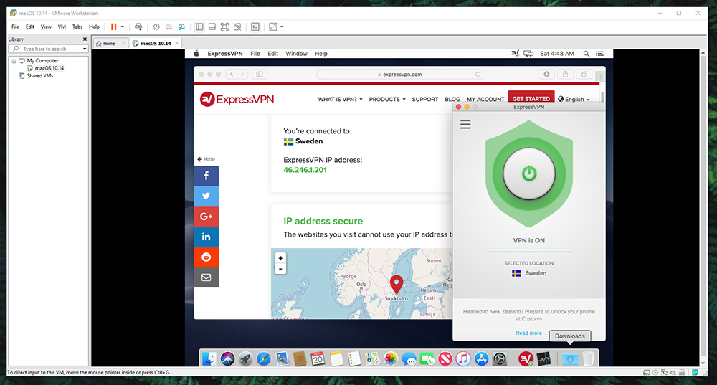Open Safari from the Dock
This screenshot has height=385, width=717.
point(263,359)
